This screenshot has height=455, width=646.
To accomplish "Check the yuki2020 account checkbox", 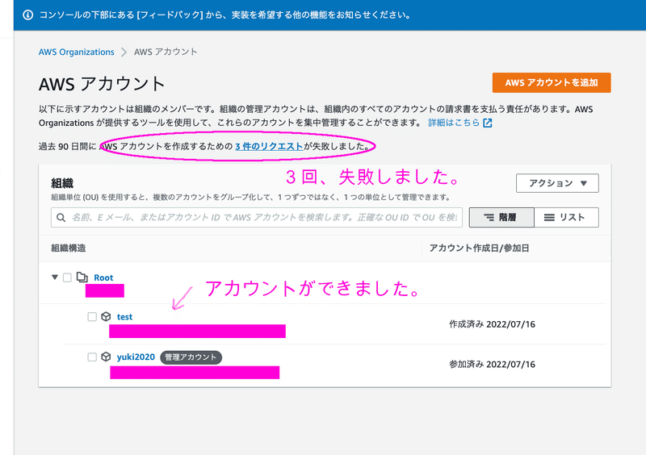I will click(x=92, y=357).
